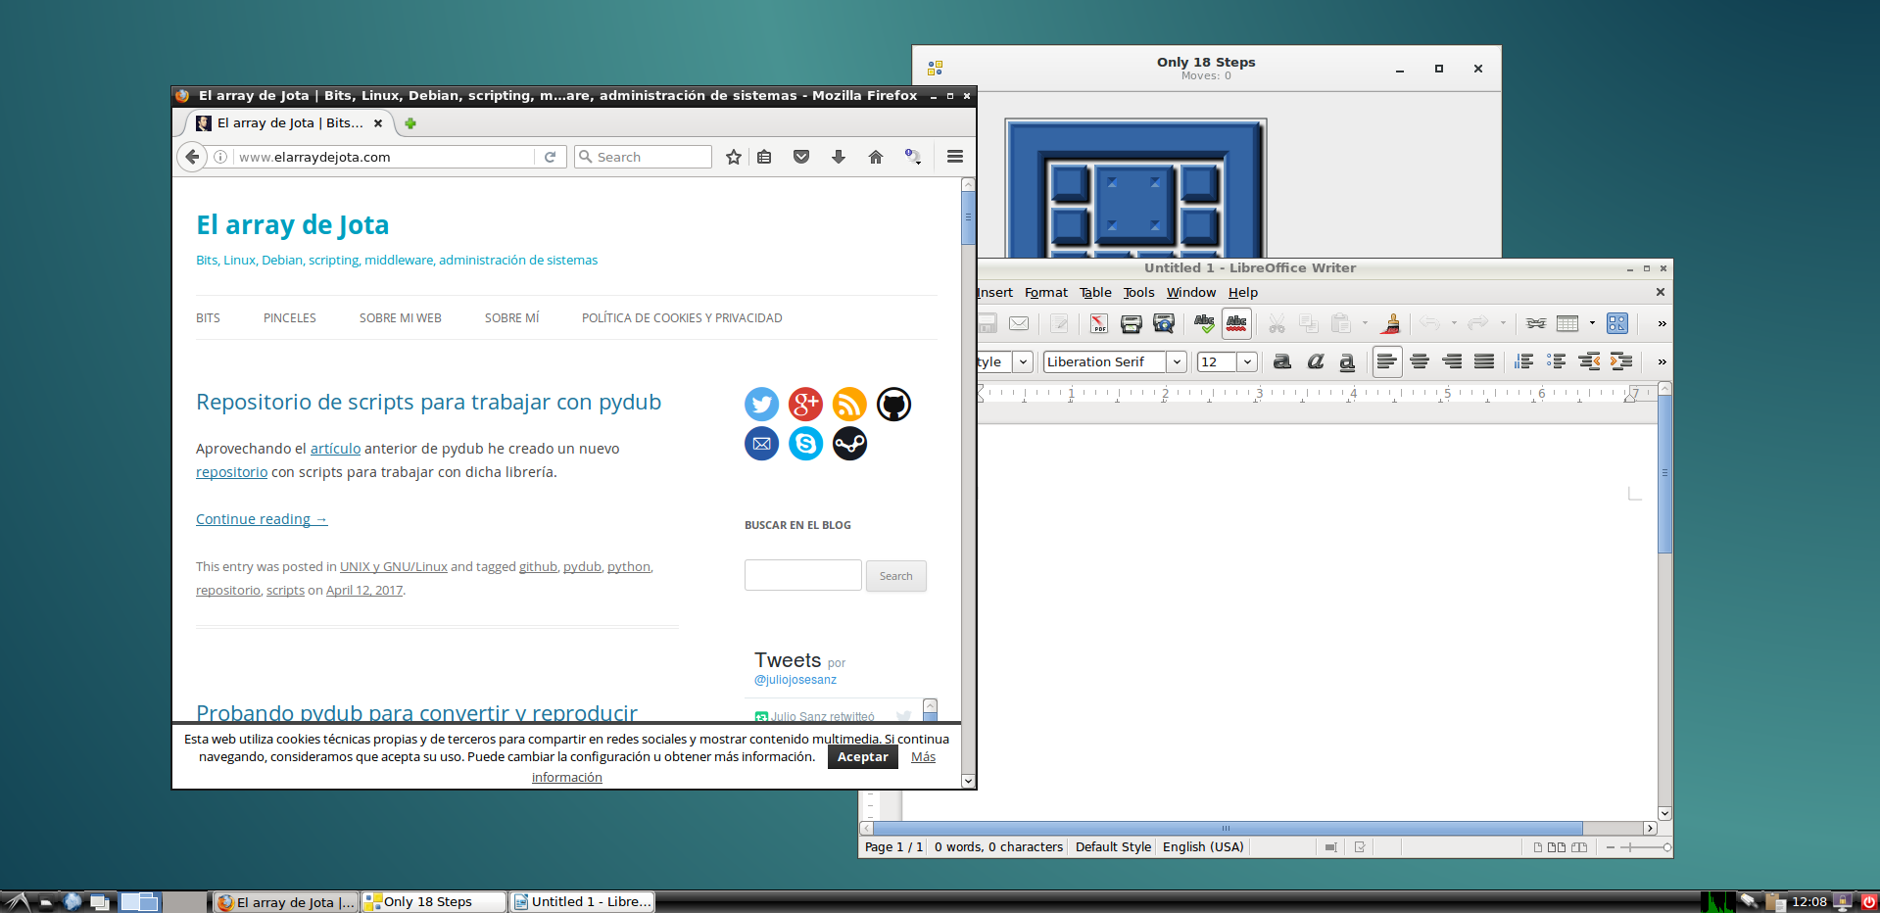Open Print Preview in Writer
This screenshot has height=913, width=1880.
[x=1164, y=323]
